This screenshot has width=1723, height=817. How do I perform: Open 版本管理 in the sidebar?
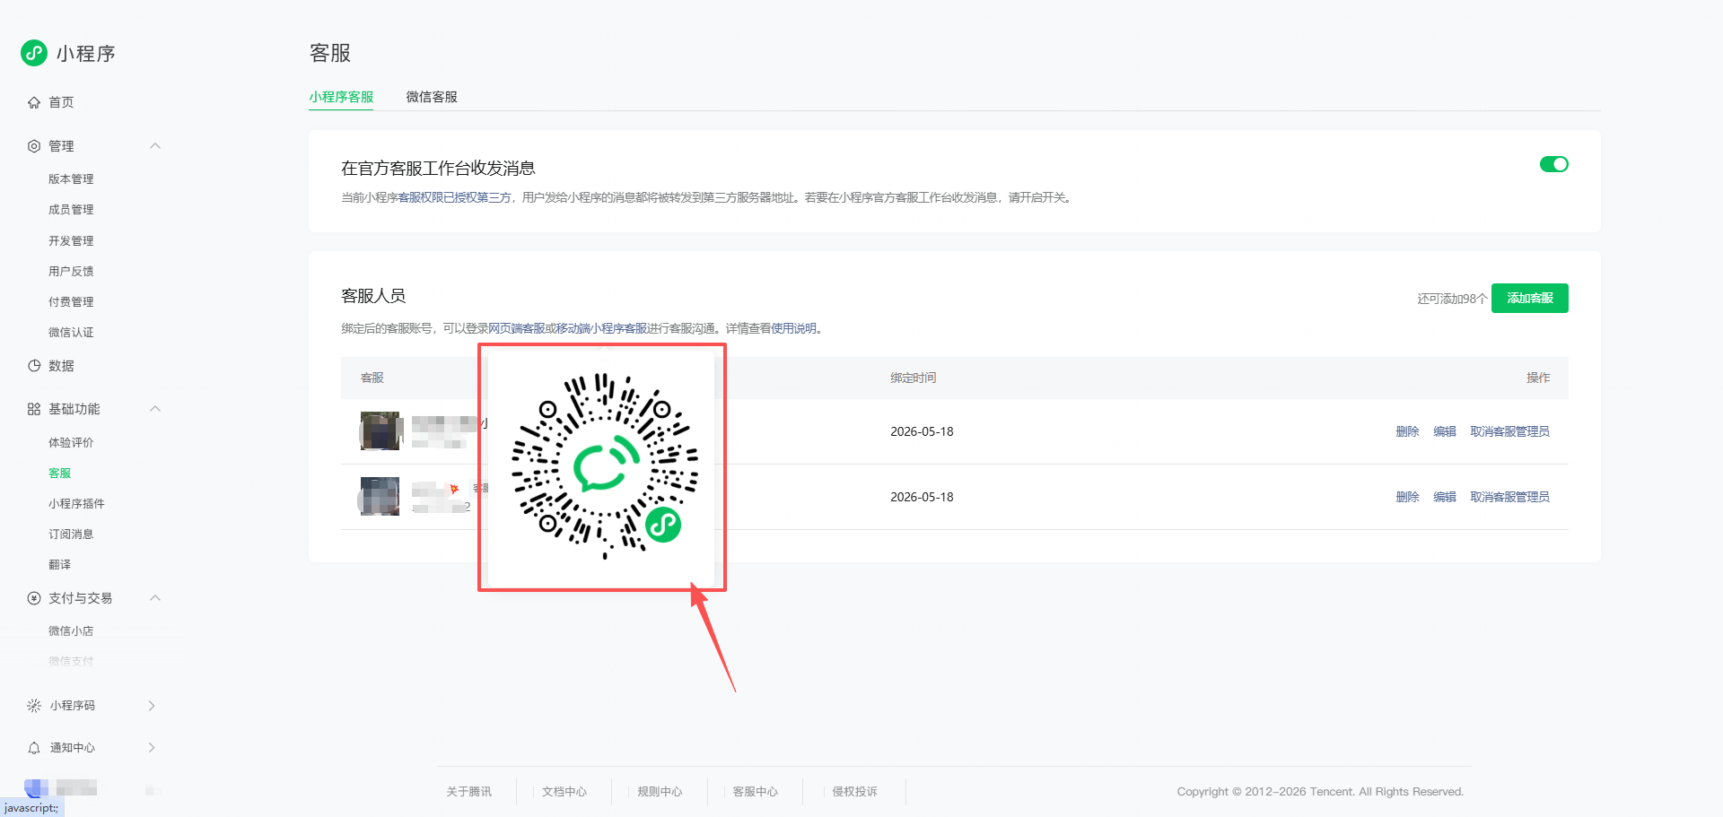coord(71,179)
